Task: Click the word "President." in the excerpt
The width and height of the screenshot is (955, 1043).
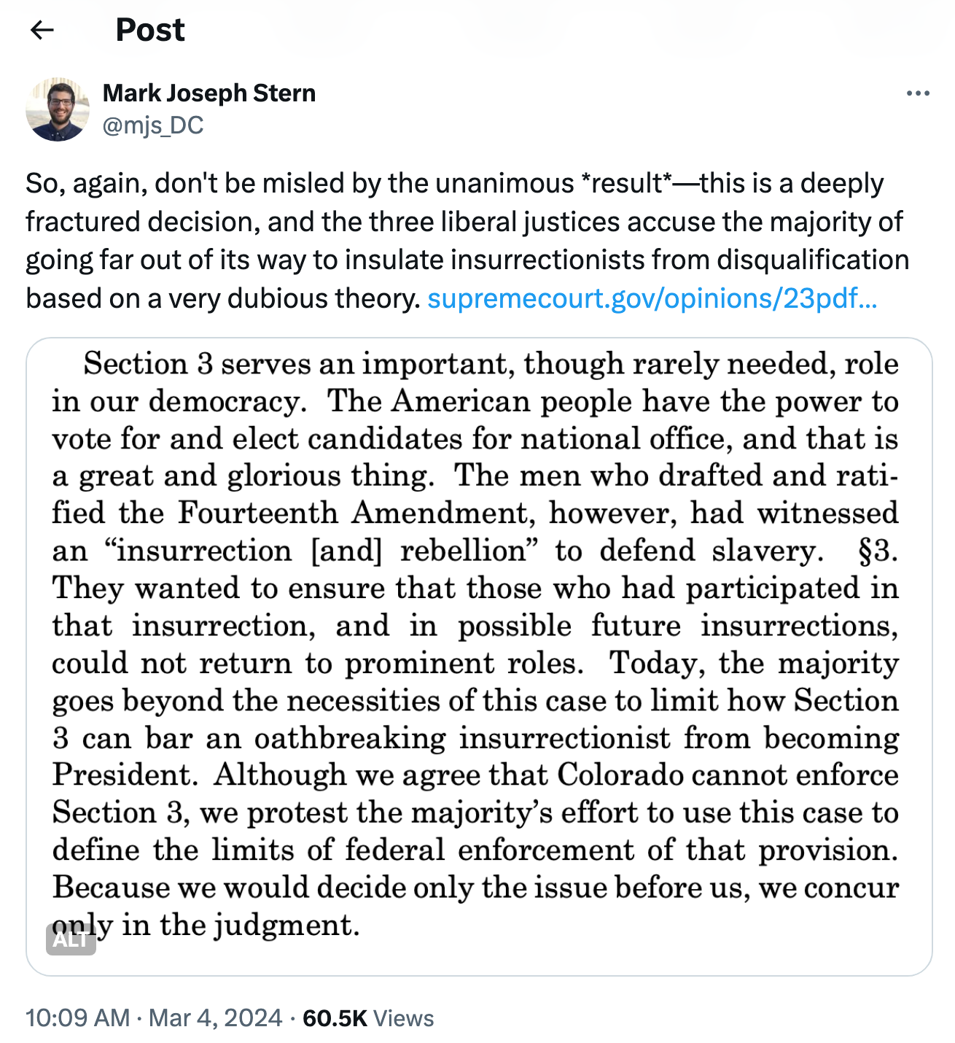Action: [x=125, y=775]
